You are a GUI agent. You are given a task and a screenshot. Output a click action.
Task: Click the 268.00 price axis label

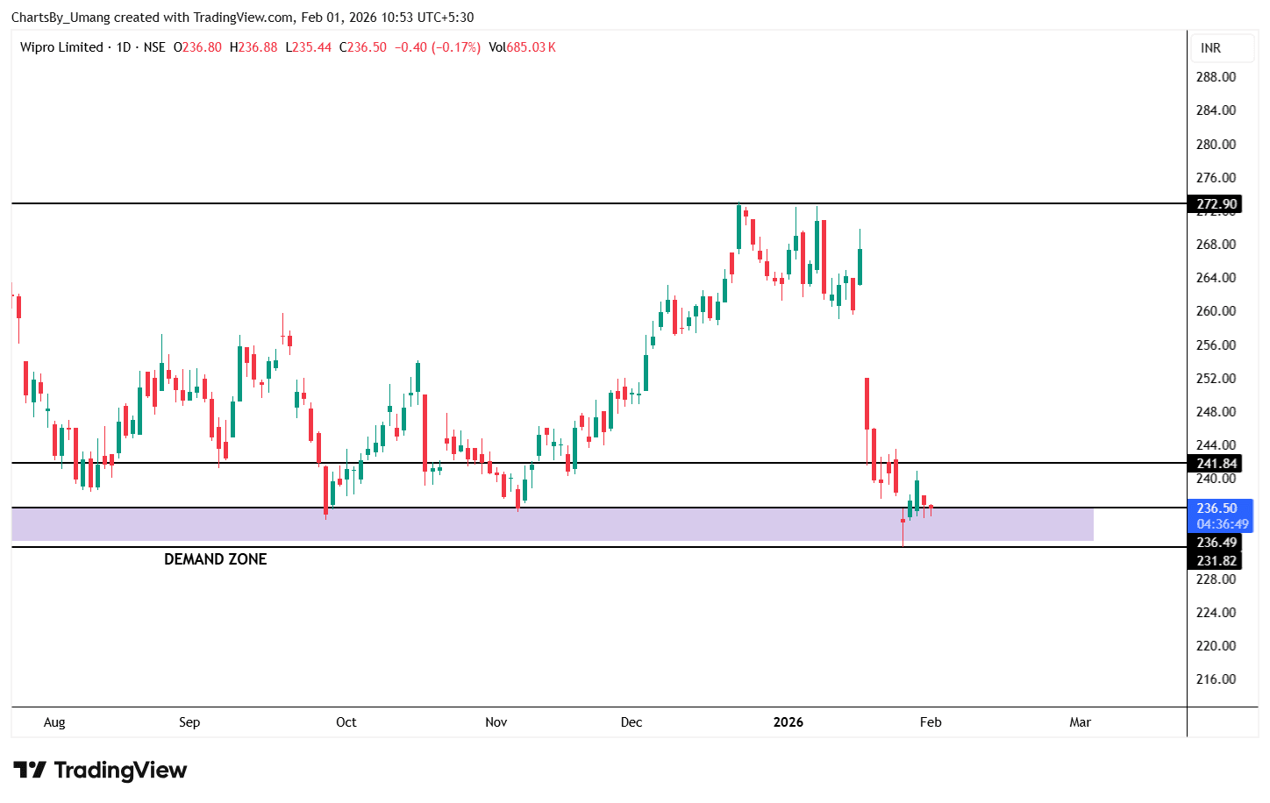[1216, 245]
